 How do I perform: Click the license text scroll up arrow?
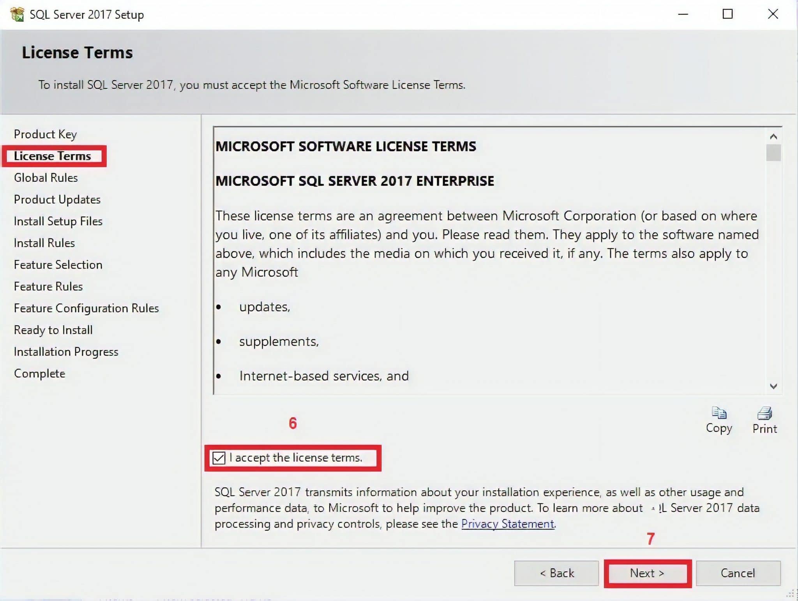773,136
